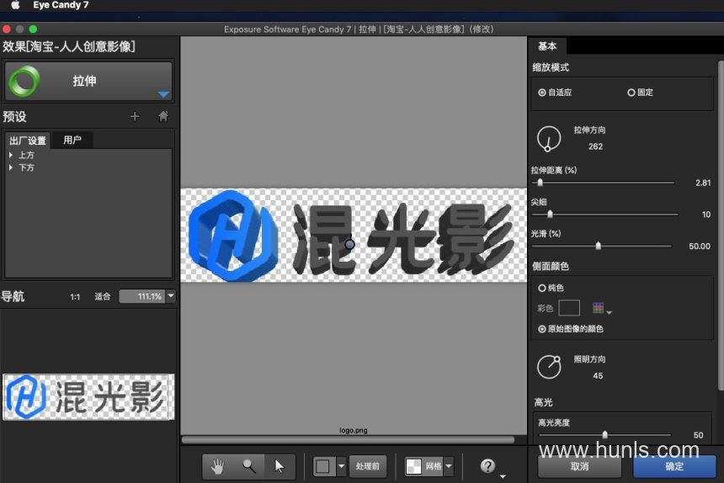Select the Hand pan tool
This screenshot has width=724, height=483.
click(218, 466)
